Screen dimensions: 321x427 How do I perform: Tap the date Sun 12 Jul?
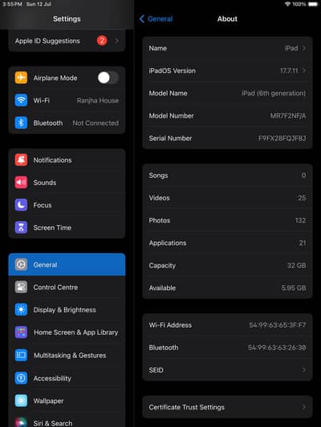(39, 4)
